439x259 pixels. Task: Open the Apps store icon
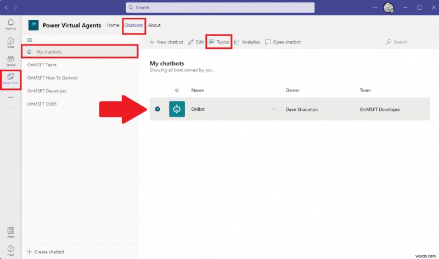[x=10, y=233]
